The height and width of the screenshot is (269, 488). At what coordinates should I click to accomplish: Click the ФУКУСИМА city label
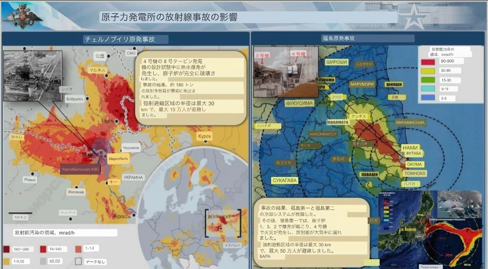coord(299,103)
